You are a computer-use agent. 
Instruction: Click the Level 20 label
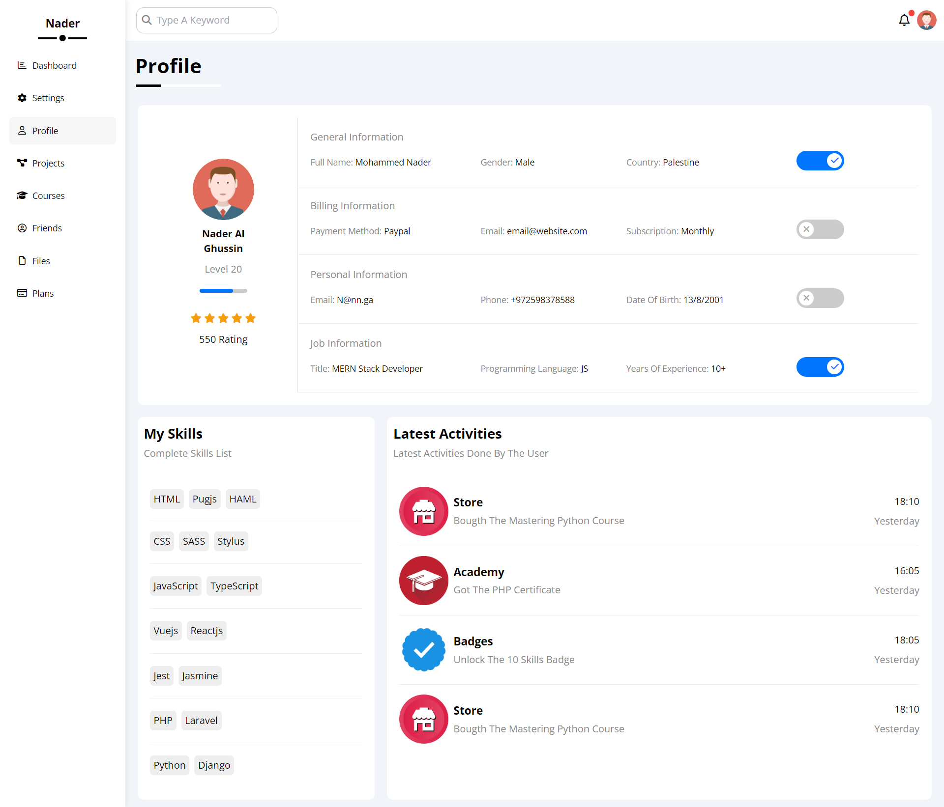pyautogui.click(x=223, y=269)
